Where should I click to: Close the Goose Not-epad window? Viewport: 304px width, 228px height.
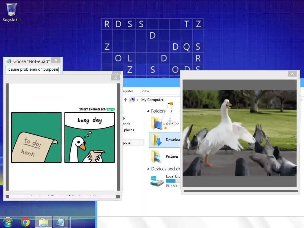[56, 60]
